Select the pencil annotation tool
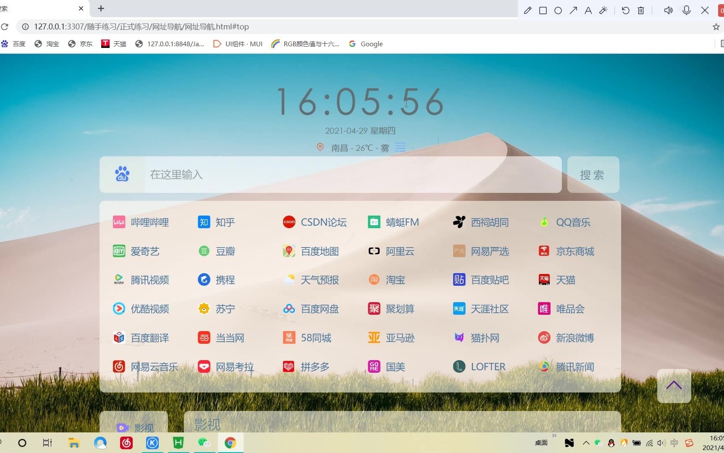Screen dimensions: 724x453 tap(527, 10)
